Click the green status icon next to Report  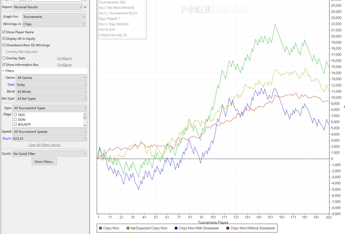coord(85,7)
